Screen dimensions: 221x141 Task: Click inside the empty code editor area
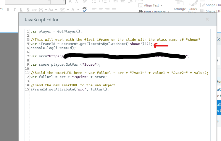pyautogui.click(x=120, y=116)
